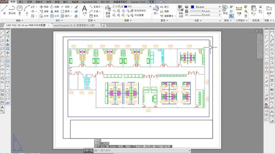Click the 符合圖層 (Match Layer) button

click(x=137, y=15)
